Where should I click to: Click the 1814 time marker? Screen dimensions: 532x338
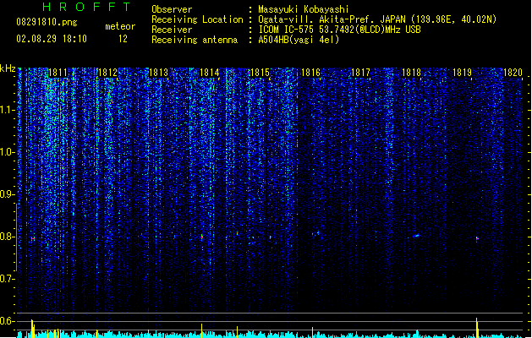point(210,73)
